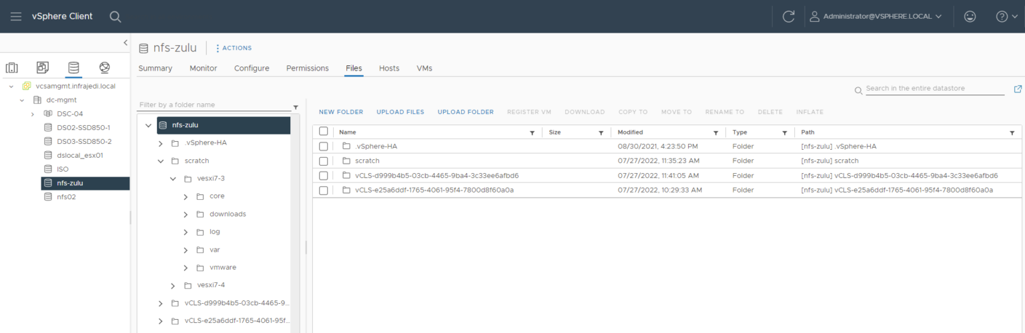
Task: Open the feedback smiley icon
Action: click(970, 16)
